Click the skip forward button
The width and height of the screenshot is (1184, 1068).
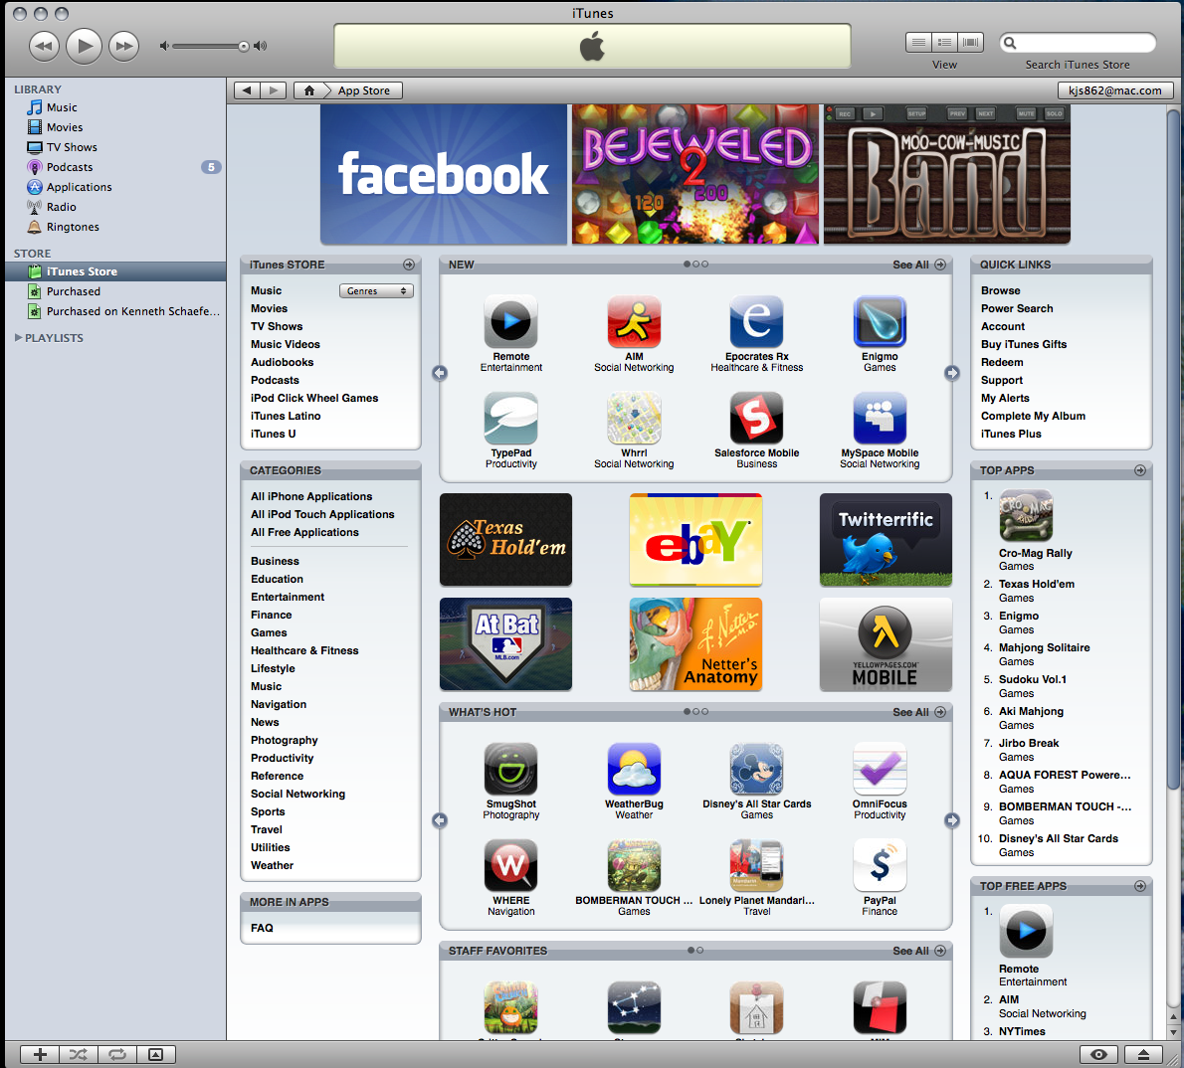(123, 46)
